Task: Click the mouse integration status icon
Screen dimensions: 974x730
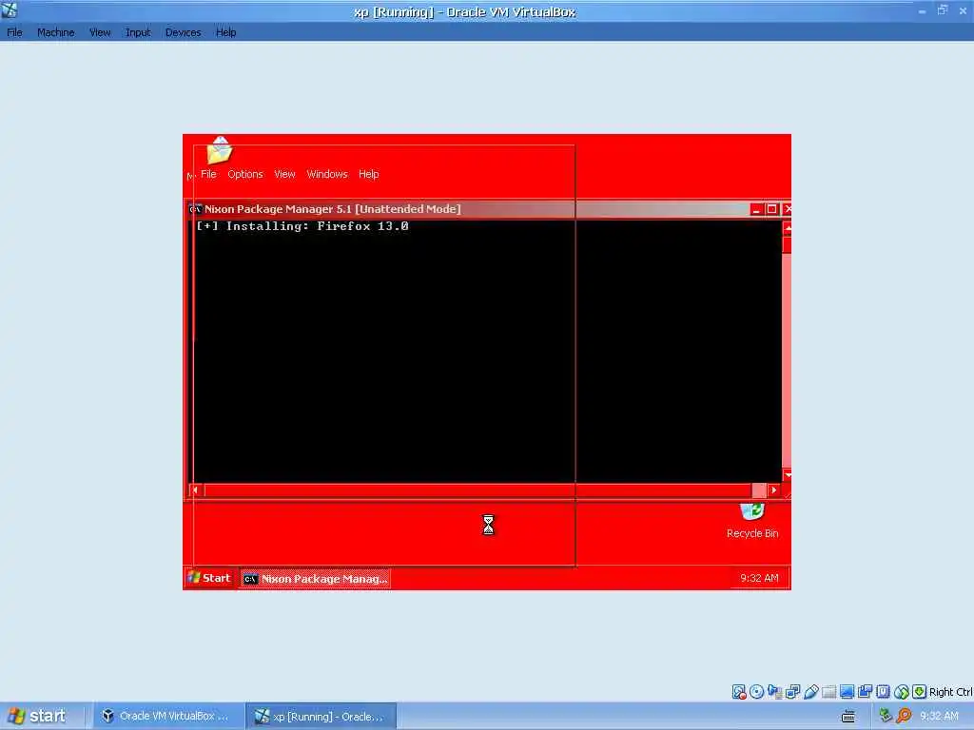Action: point(902,692)
